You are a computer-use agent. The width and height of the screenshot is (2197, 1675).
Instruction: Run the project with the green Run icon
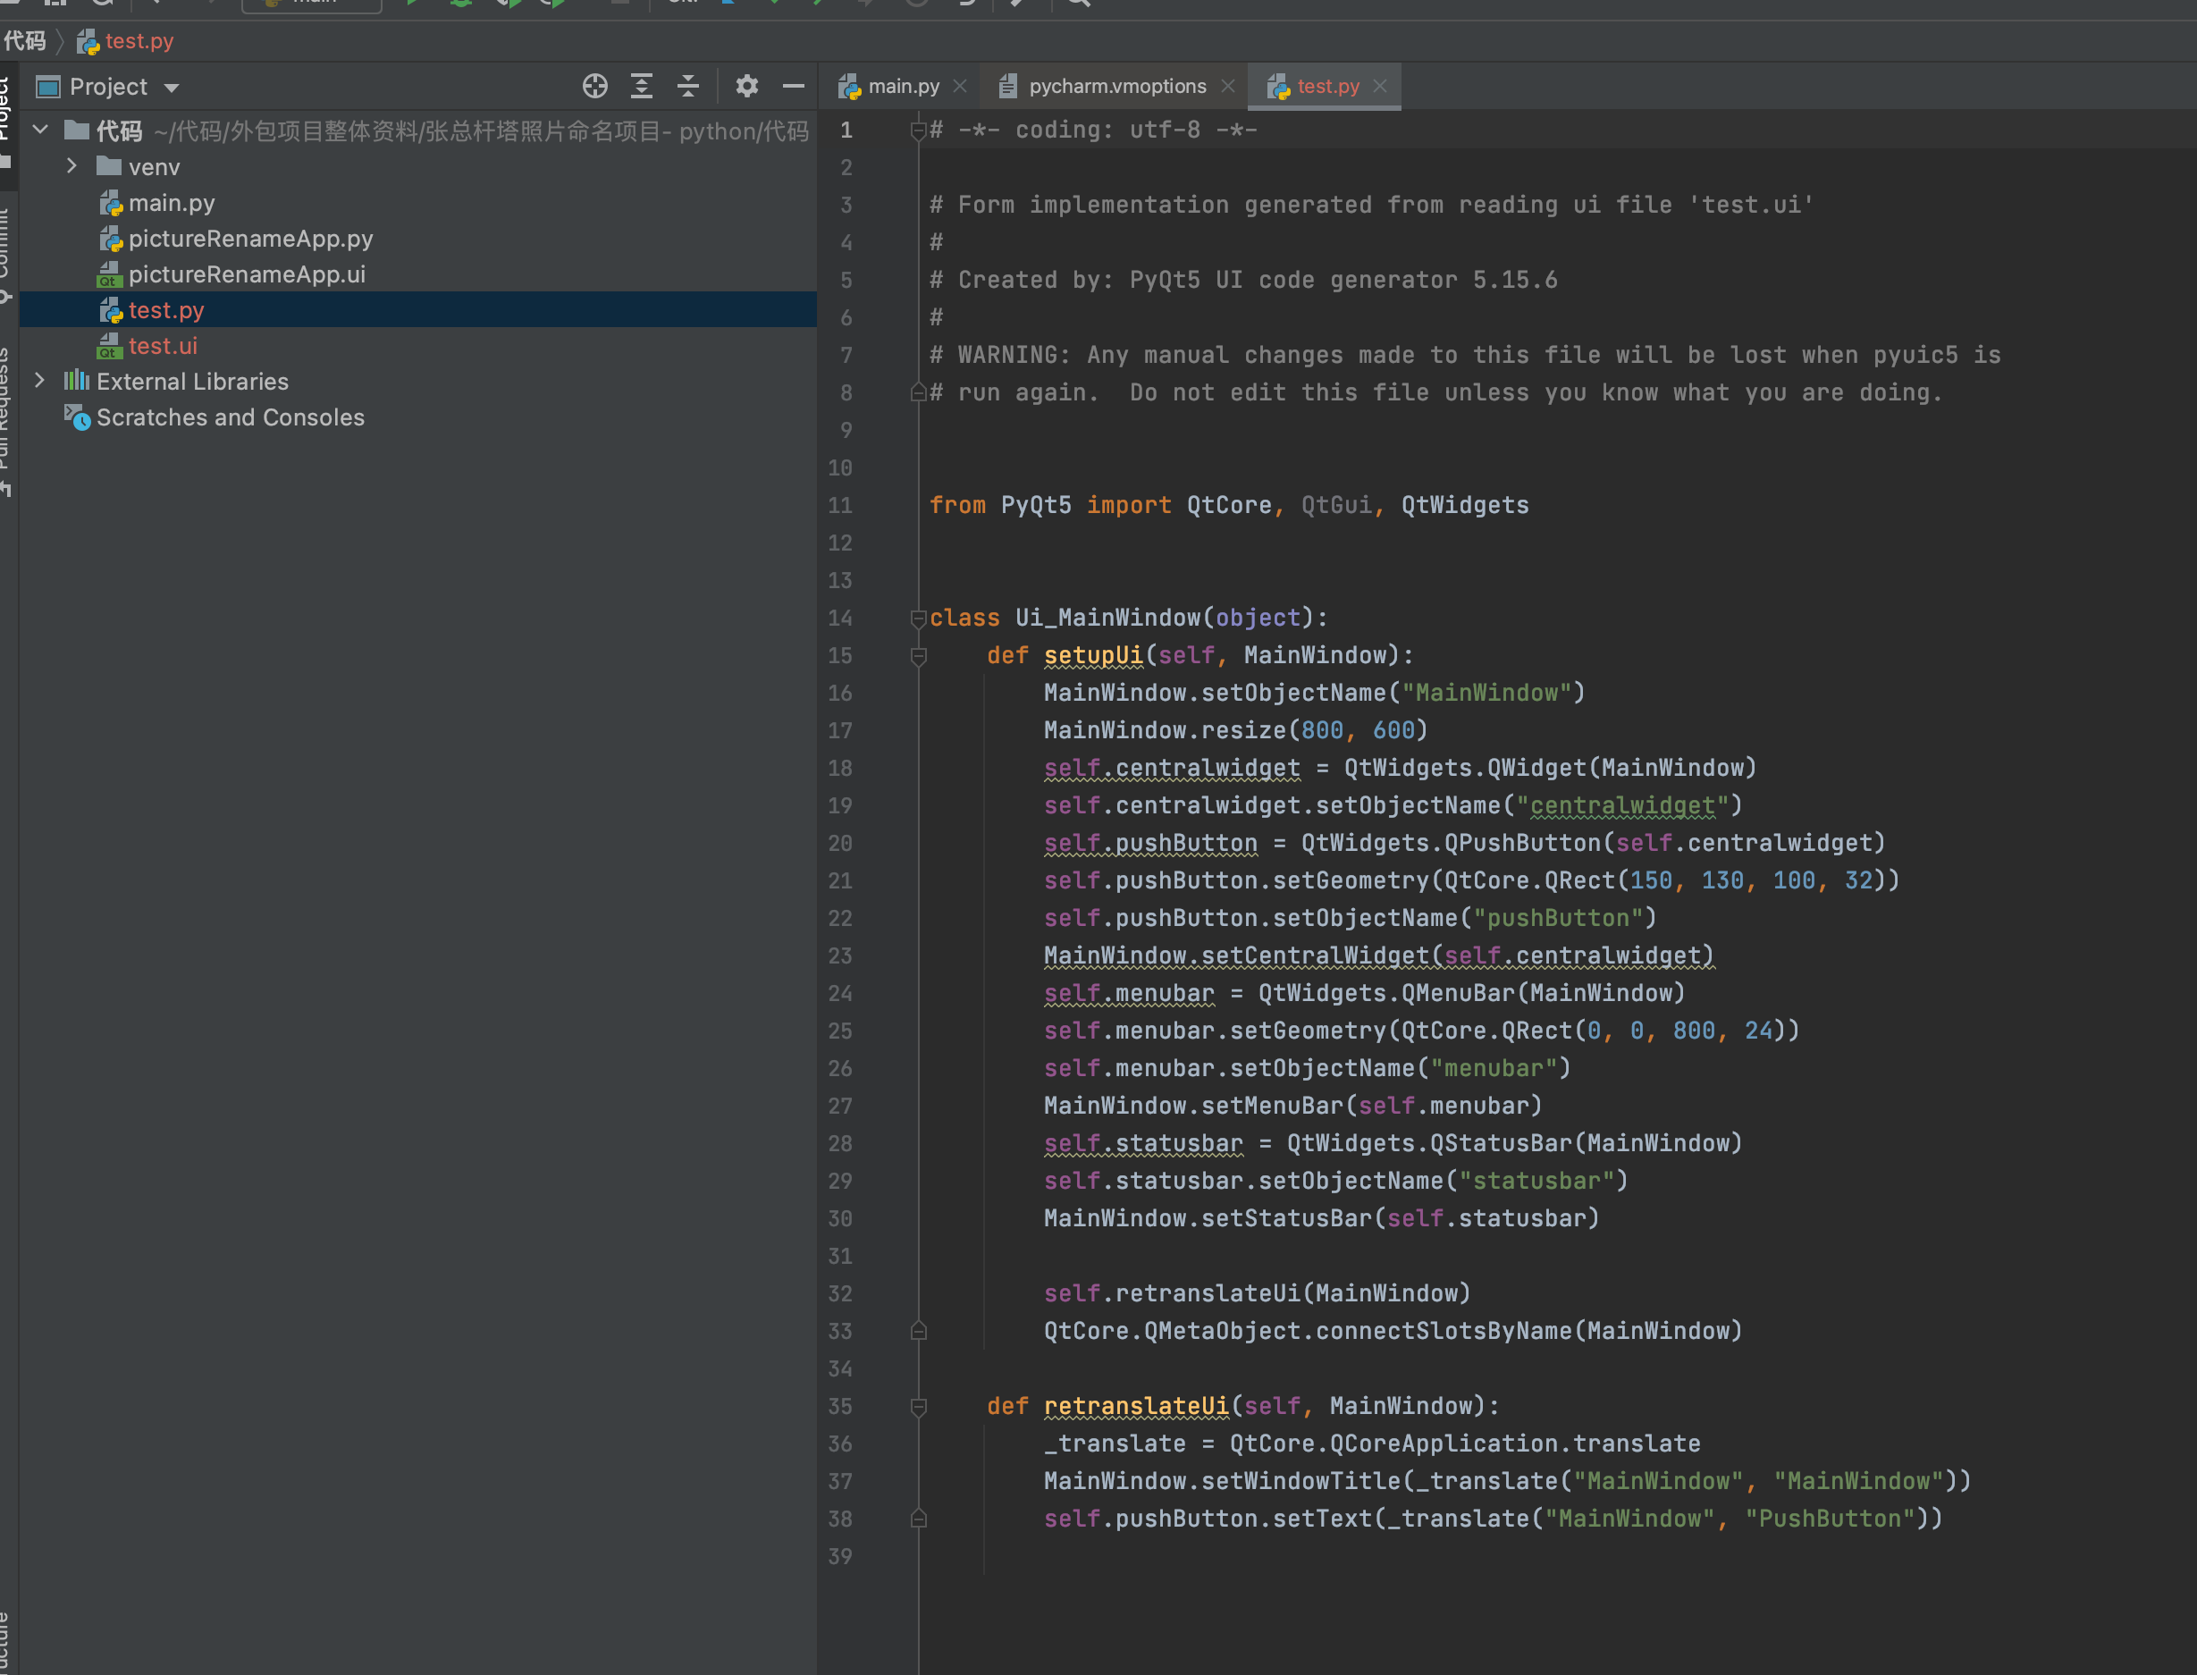coord(413,4)
